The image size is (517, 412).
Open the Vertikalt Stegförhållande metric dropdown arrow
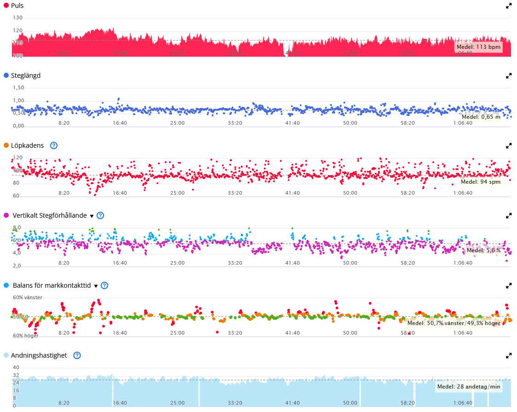tap(92, 216)
